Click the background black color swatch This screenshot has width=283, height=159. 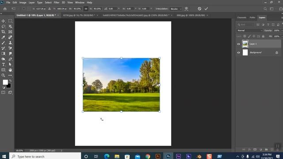click(9, 86)
